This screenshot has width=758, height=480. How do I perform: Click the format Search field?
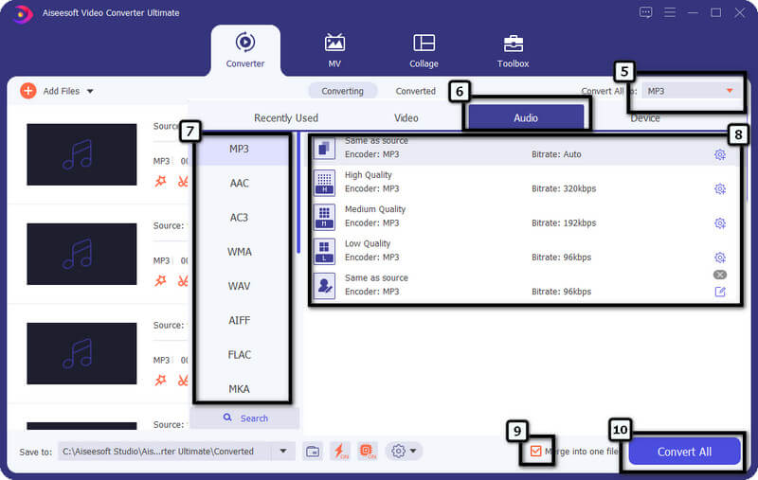click(245, 418)
